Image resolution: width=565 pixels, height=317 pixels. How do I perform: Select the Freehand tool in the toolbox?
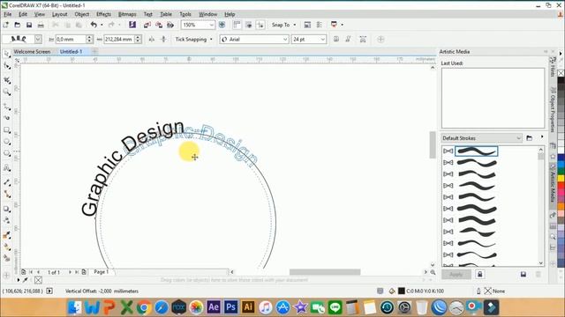tap(6, 107)
